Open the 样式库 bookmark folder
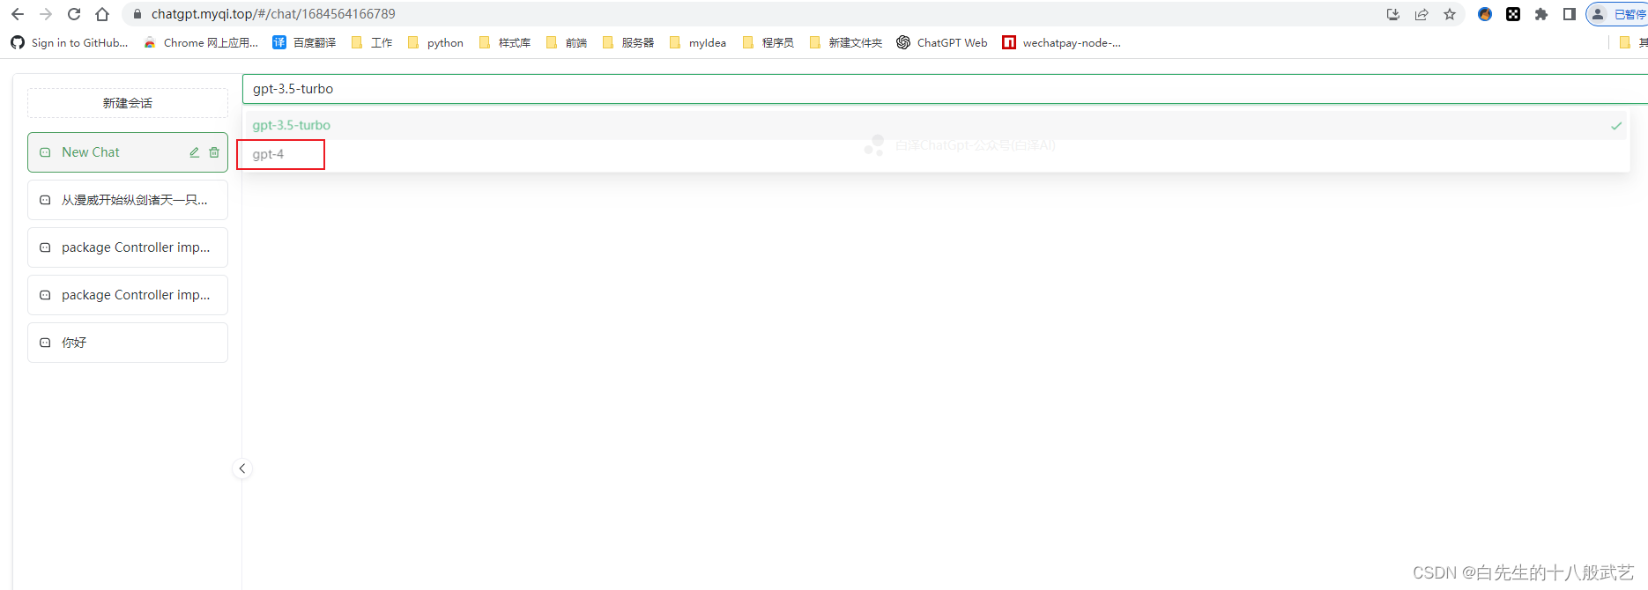 505,42
